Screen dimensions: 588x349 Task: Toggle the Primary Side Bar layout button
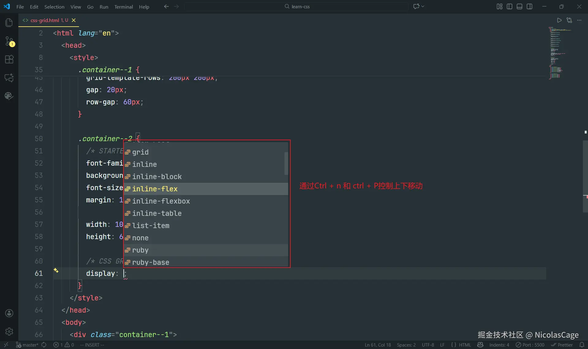[x=510, y=6]
